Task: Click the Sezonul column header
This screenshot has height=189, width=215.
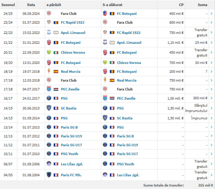Action: 8,5
